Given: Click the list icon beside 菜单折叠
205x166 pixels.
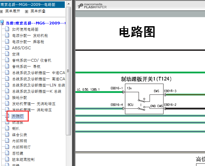Looking at the screenshot, I should pyautogui.click(x=26, y=12).
